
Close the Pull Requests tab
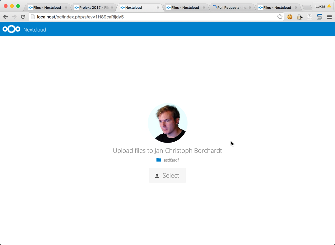click(250, 7)
